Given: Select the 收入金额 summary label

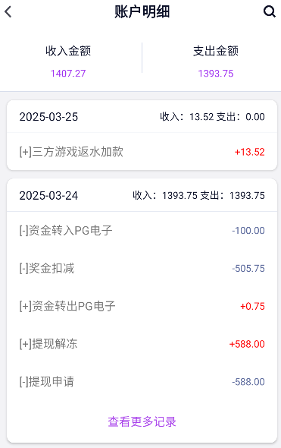Looking at the screenshot, I should pos(68,51).
